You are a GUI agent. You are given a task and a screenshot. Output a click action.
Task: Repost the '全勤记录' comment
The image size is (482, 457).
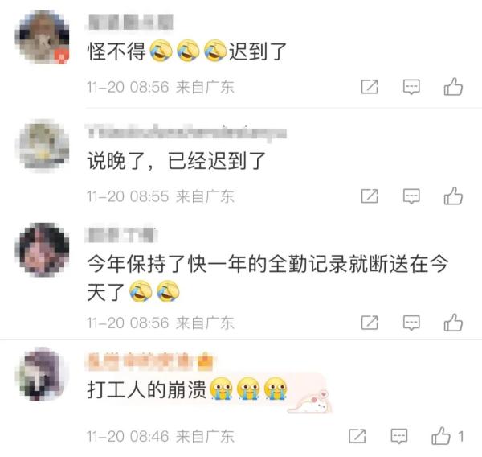point(370,323)
